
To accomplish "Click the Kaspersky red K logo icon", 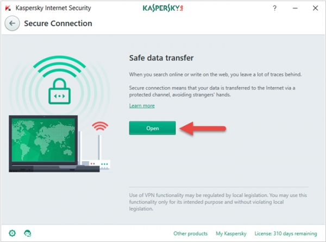I will 8,8.
